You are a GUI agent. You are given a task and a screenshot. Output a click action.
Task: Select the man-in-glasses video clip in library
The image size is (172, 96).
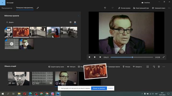(x=26, y=44)
